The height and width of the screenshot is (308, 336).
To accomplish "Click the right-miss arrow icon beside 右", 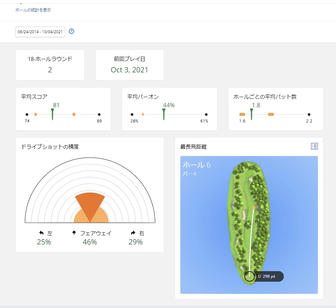I will pos(133,233).
